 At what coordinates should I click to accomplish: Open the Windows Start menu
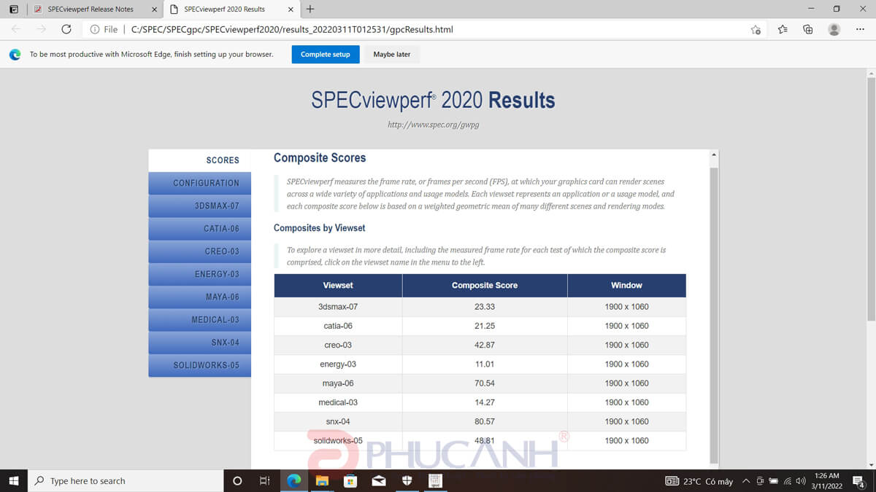click(13, 480)
